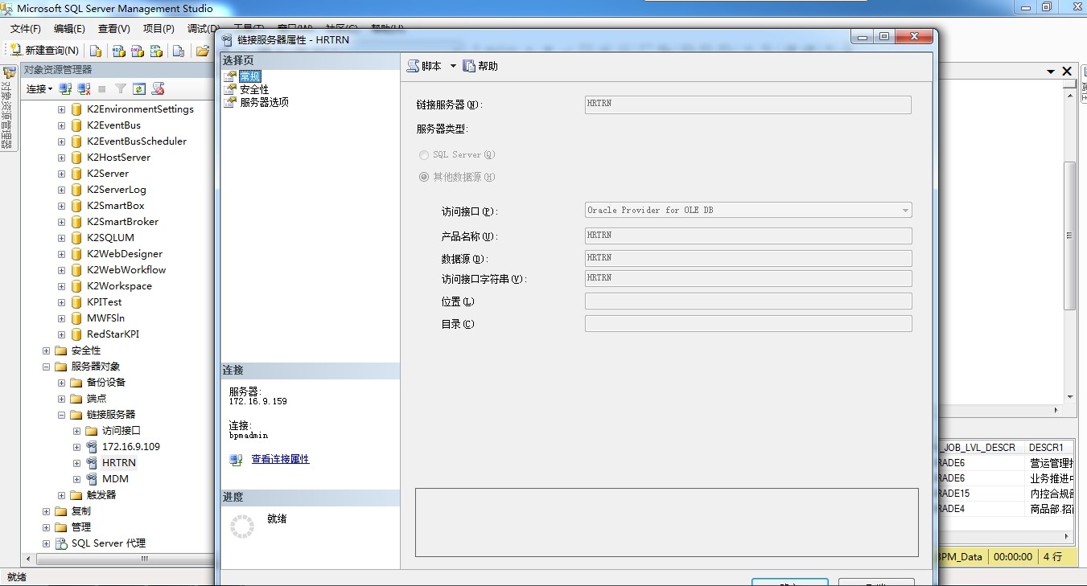Open the 脚本 dropdown arrow
Viewport: 1087px width, 586px height.
click(453, 66)
